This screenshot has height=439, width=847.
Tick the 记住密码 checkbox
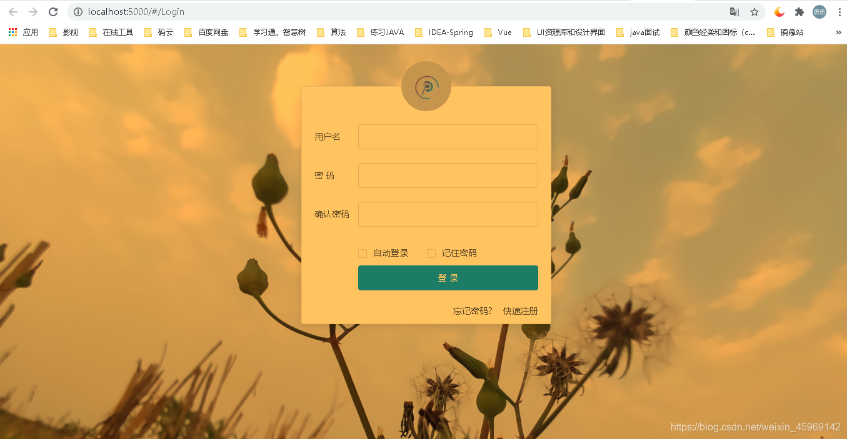click(431, 253)
